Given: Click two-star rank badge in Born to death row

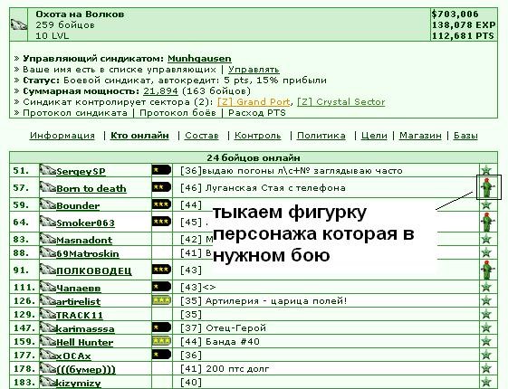Looking at the screenshot, I should (x=161, y=187).
